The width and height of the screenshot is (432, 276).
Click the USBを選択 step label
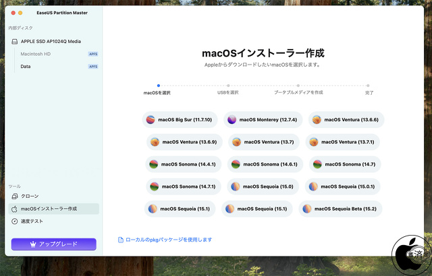tap(228, 92)
